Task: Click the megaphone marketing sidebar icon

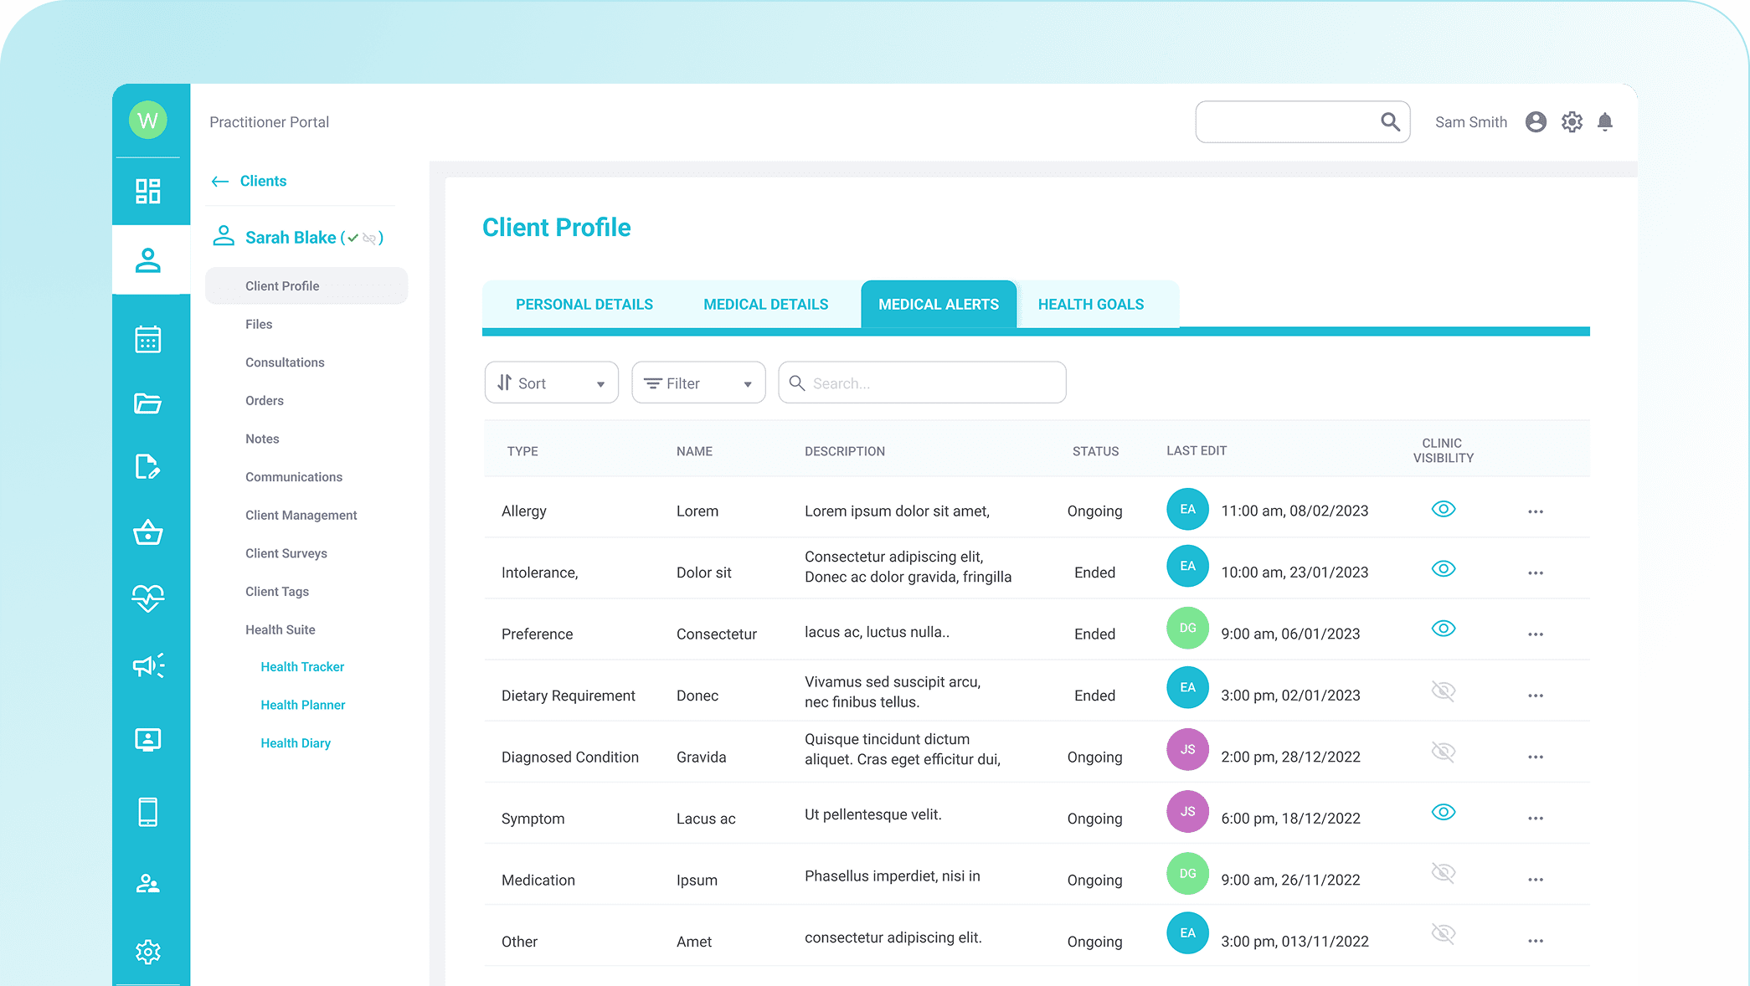Action: pyautogui.click(x=148, y=665)
